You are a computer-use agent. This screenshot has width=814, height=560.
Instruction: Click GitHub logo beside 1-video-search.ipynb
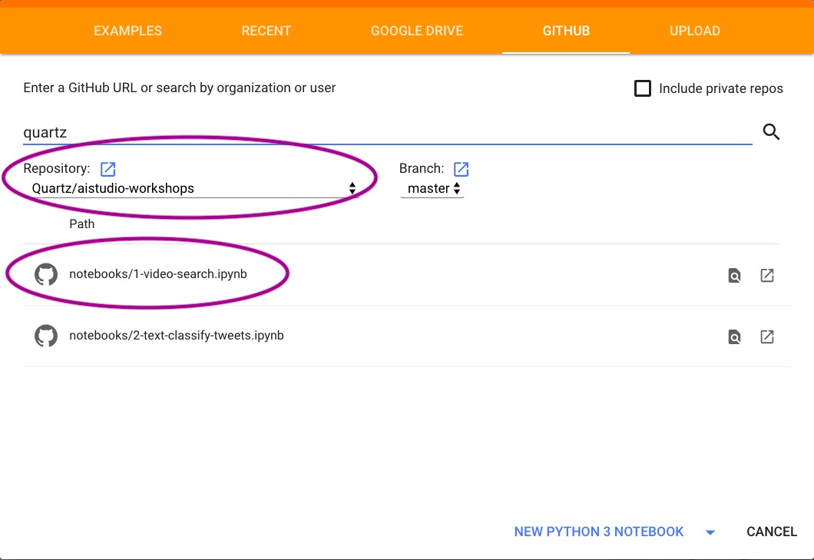[x=45, y=274]
